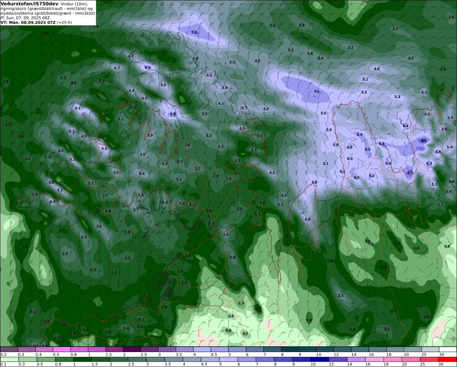Select the deep blue swatch labeled 10 in the bottom legend row
Screen dimensions: 457x367
click(320, 359)
